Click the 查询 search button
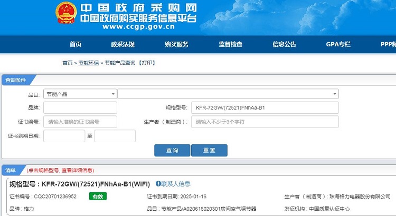396x216 pixels. point(172,151)
